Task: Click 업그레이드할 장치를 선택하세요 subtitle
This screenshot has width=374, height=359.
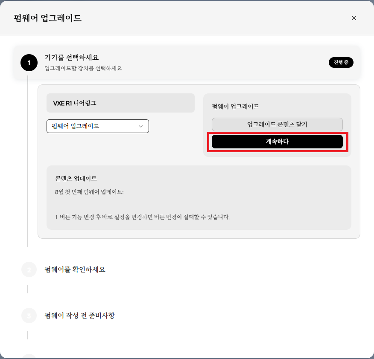Action: pyautogui.click(x=83, y=68)
